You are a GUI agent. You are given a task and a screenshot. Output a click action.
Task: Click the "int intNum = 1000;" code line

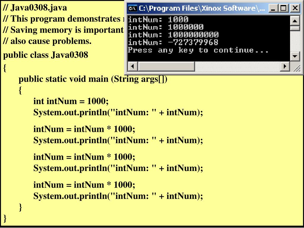coord(71,101)
